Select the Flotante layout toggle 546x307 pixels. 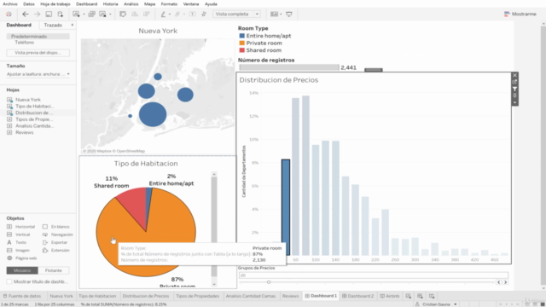click(53, 270)
